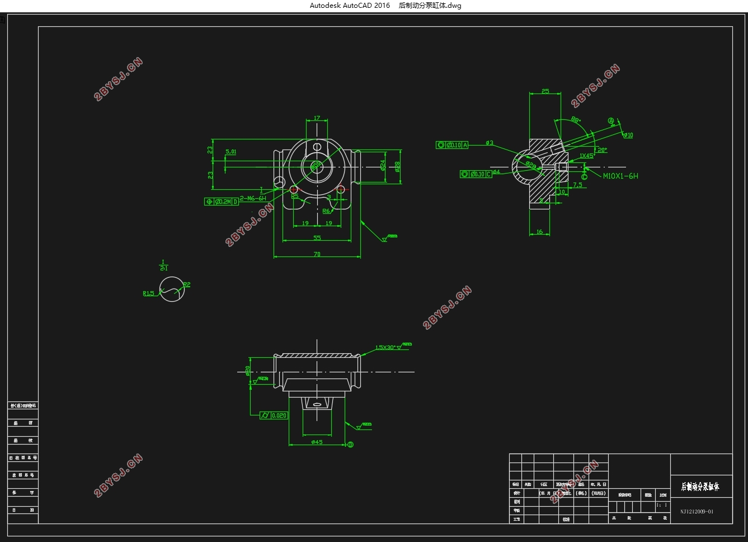Click the ø0.2M D position tolerance frame
Viewport: 748px width, 542px height.
click(222, 202)
